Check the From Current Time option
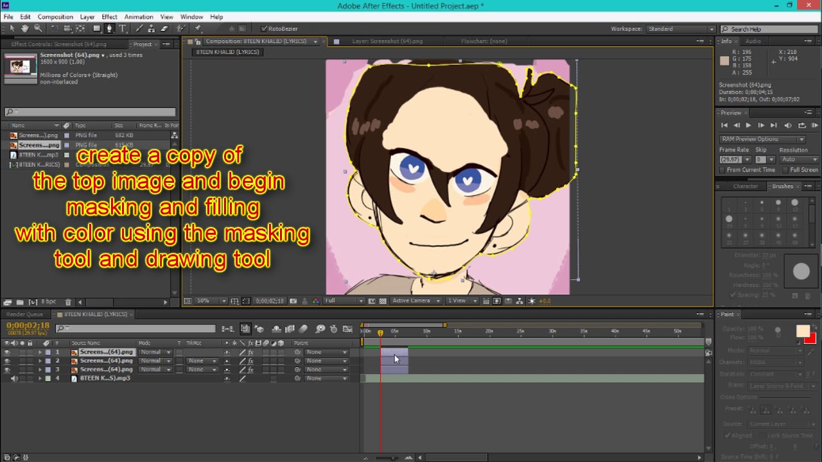The height and width of the screenshot is (462, 822). point(722,170)
